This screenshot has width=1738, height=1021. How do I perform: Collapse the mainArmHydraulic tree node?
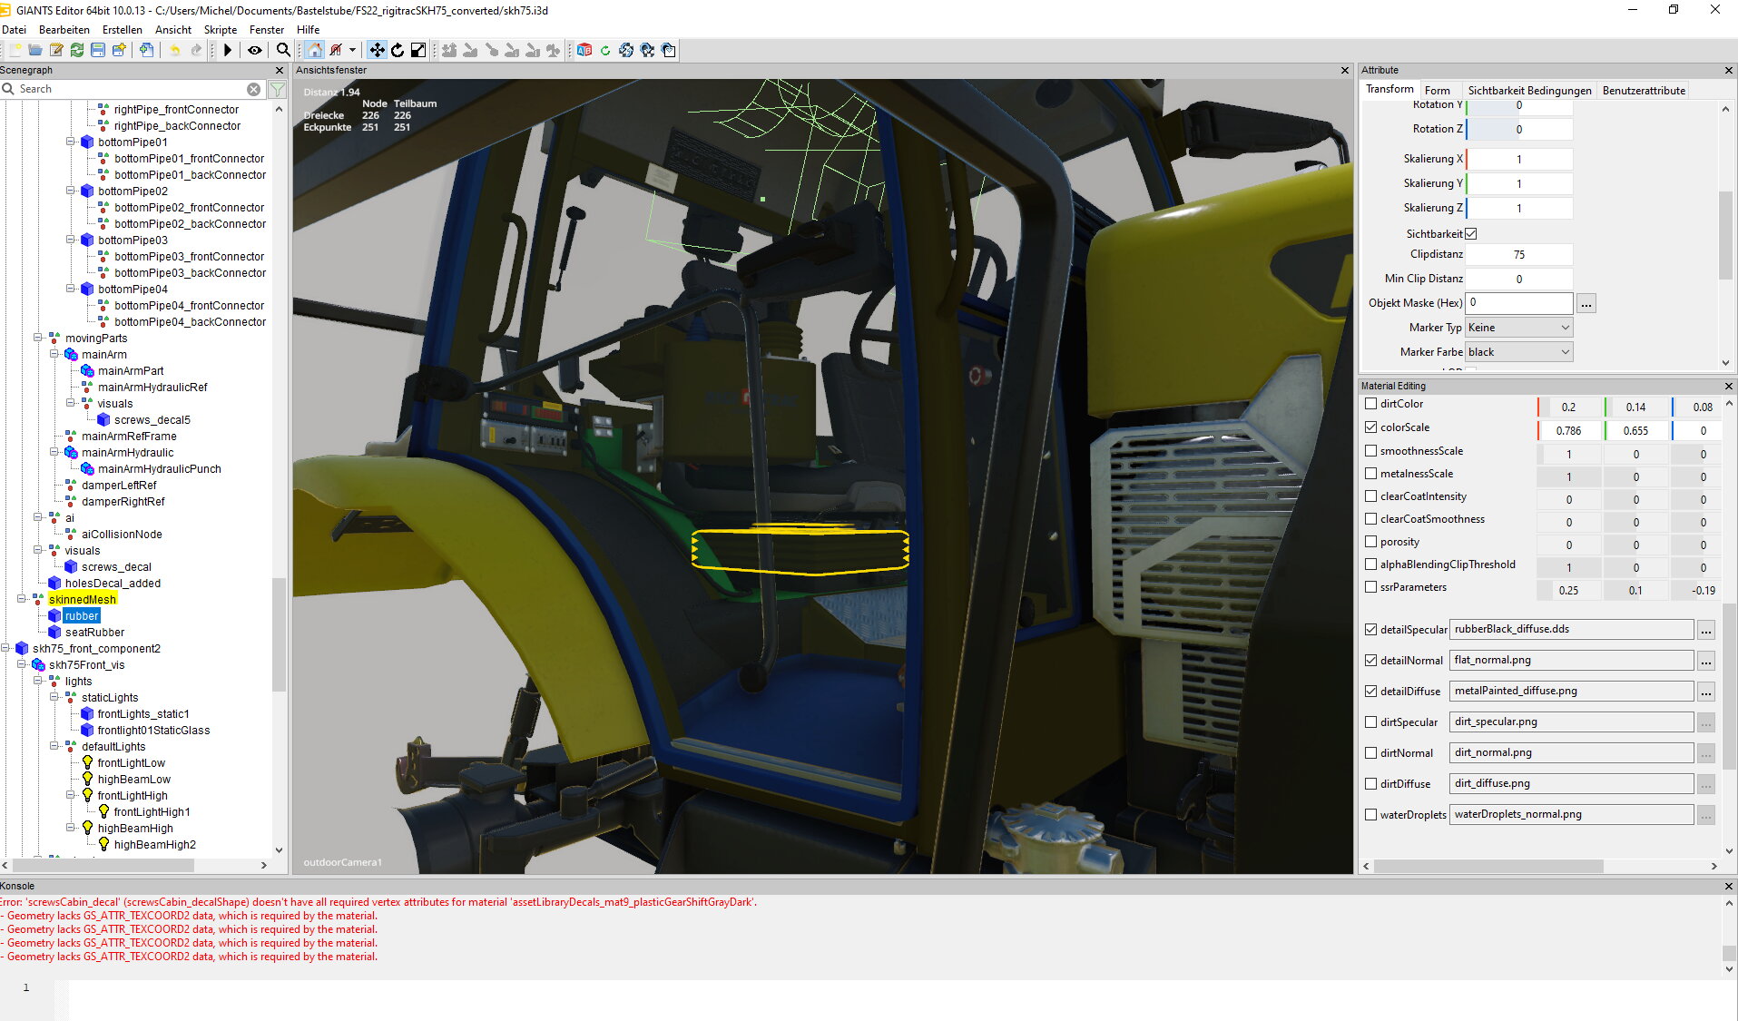tap(54, 452)
